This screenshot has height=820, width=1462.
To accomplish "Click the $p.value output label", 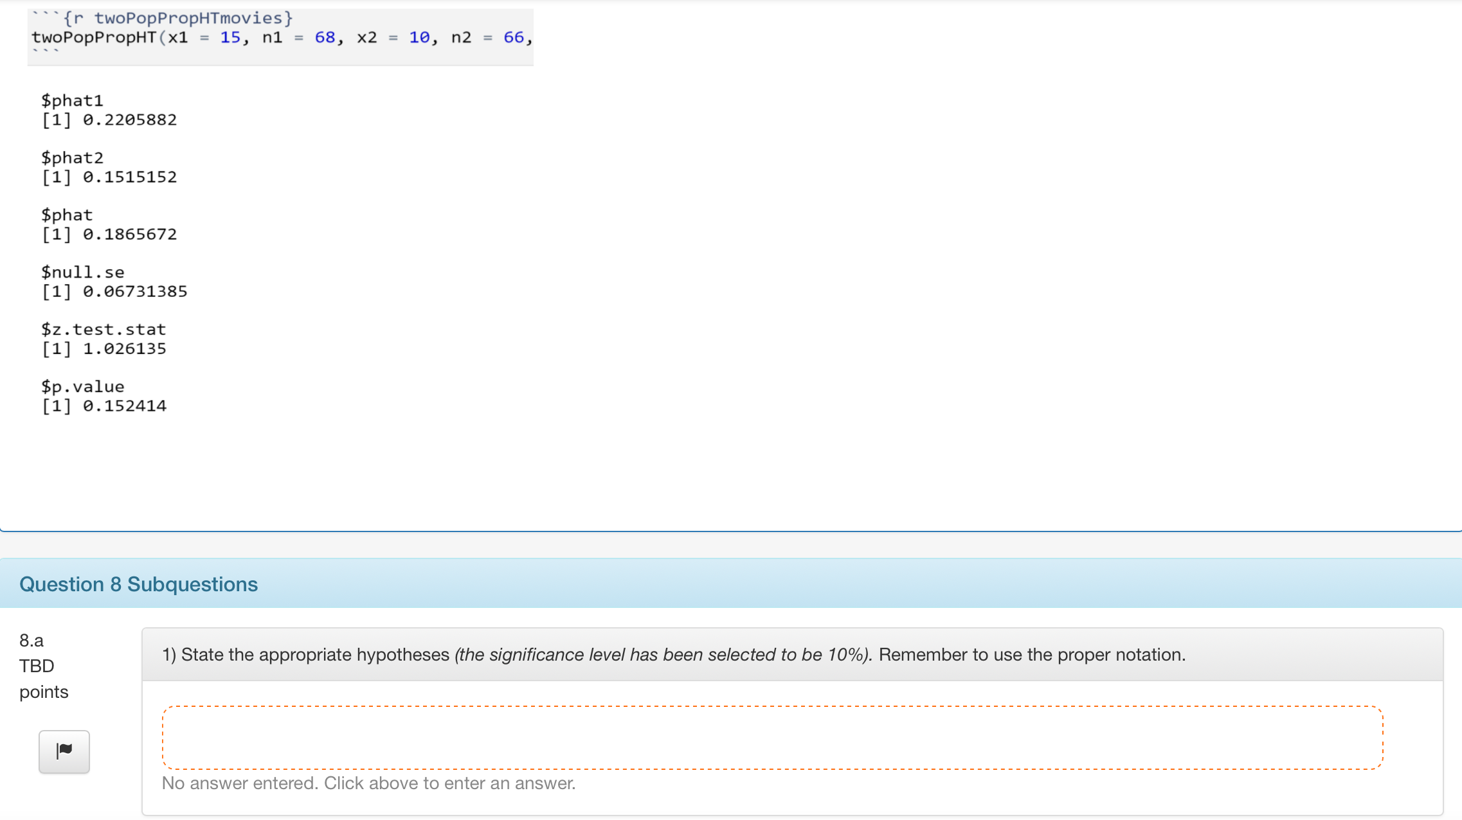I will [82, 386].
